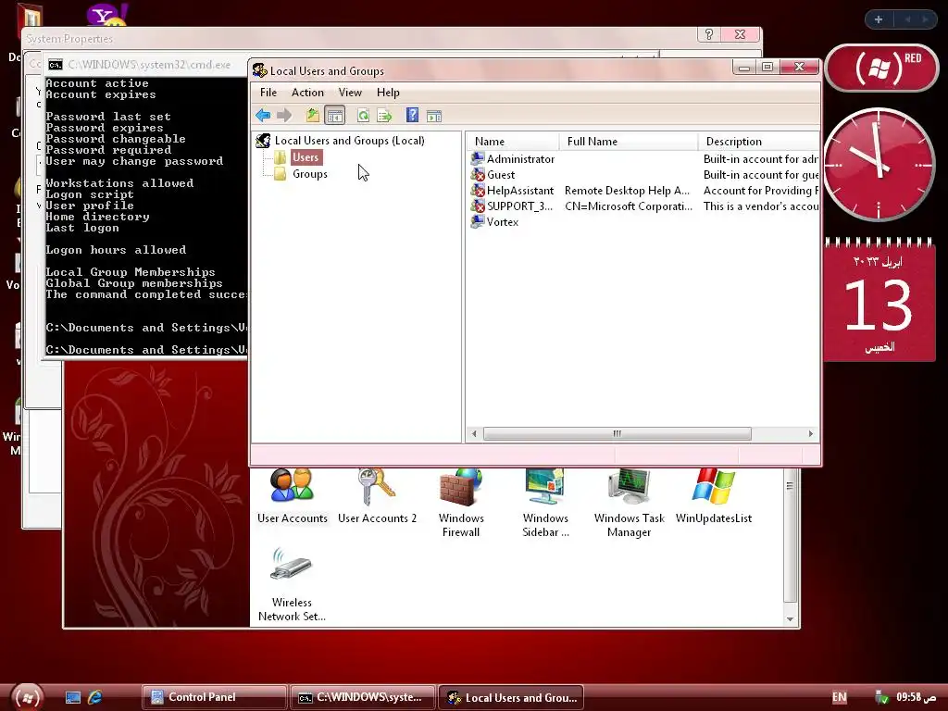Click the calendar gadget showing 13
948x711 pixels.
pos(879,301)
